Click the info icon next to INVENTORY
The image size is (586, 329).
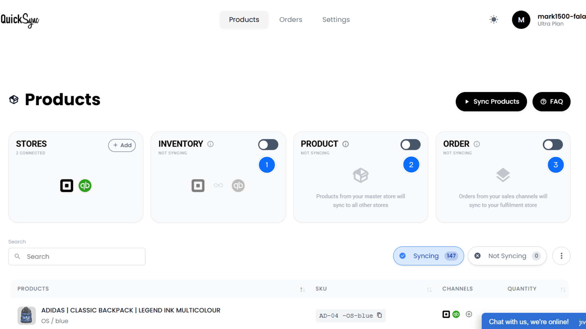click(x=211, y=144)
